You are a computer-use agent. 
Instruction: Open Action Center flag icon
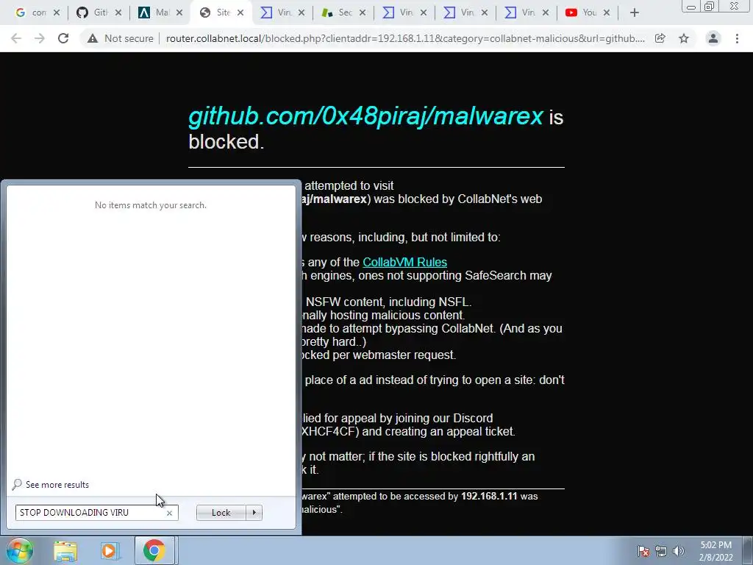[643, 551]
